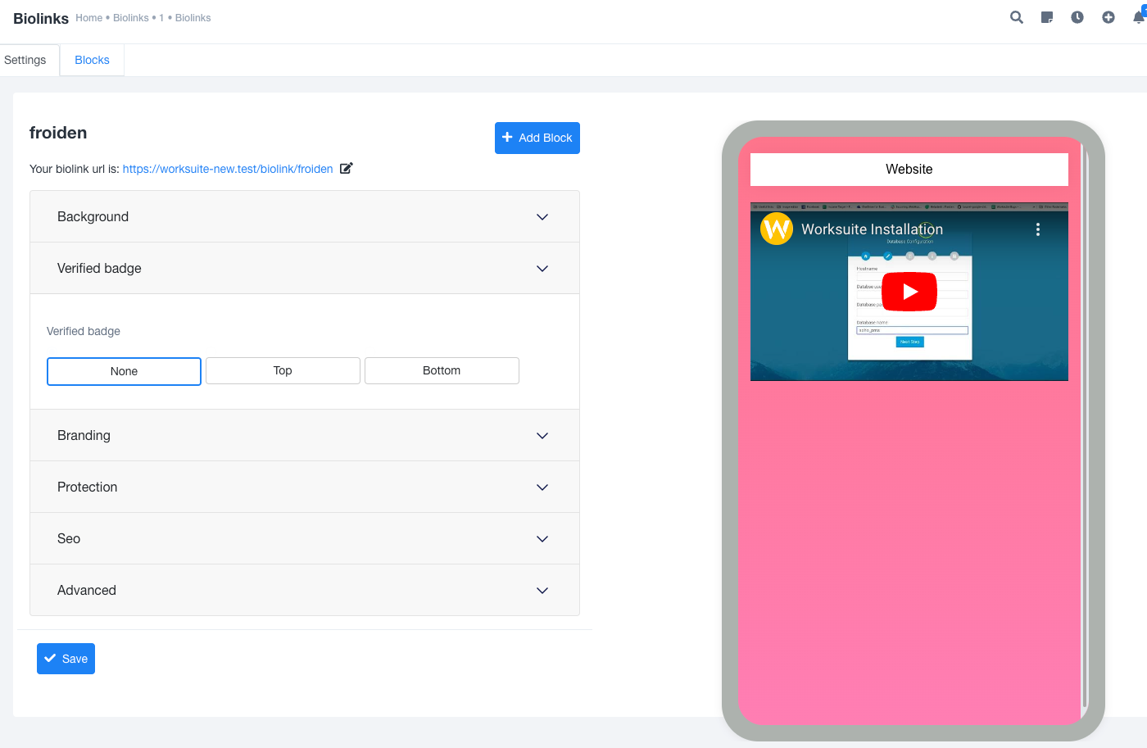Select None for verified badge
The height and width of the screenshot is (748, 1147).
click(124, 371)
